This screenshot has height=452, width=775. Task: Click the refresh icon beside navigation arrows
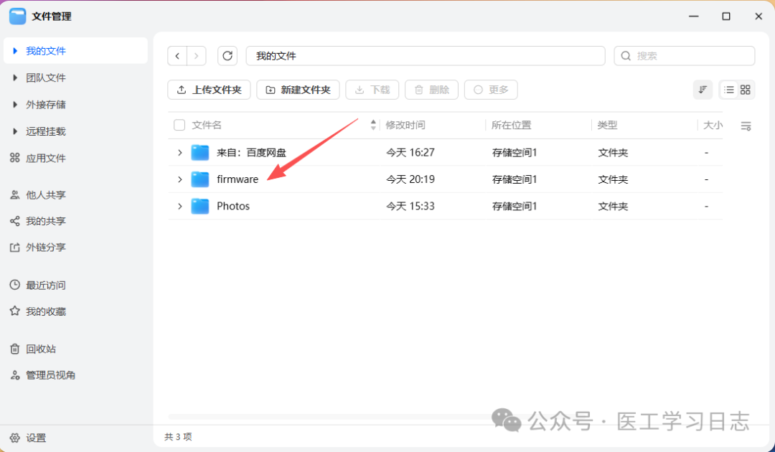point(227,55)
